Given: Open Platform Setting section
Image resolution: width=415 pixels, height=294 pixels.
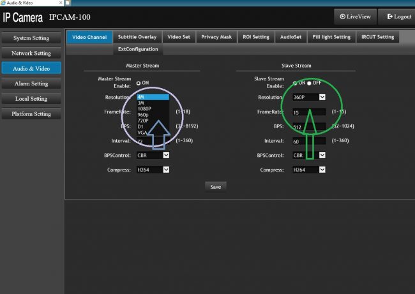Looking at the screenshot, I should coord(31,114).
